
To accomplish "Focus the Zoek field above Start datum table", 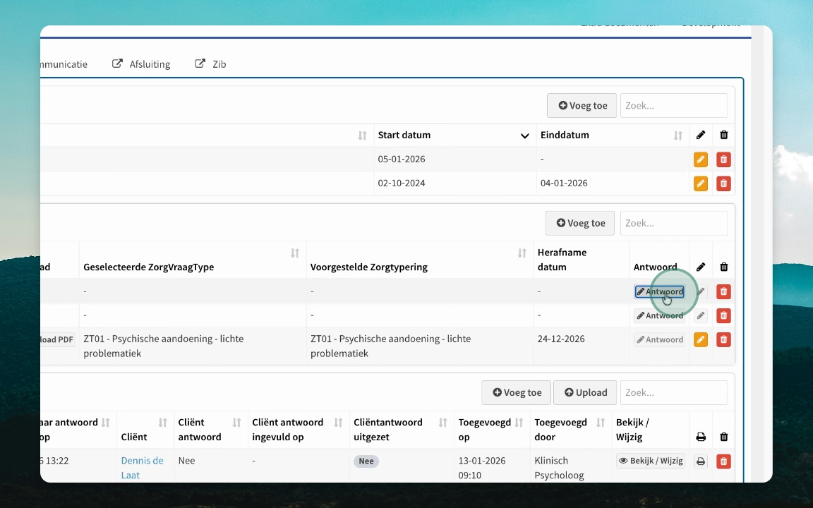I will 673,106.
